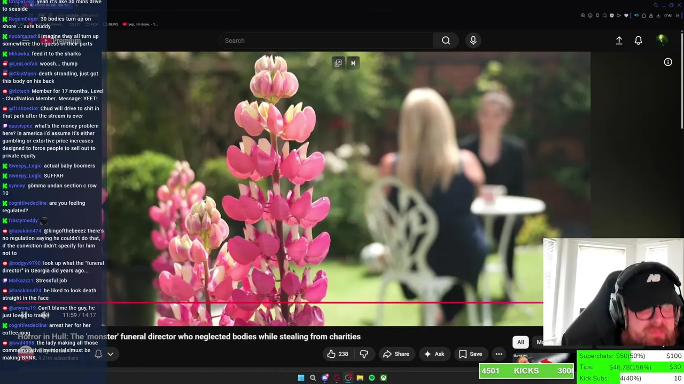
Task: Save video to playlist
Action: (471, 354)
